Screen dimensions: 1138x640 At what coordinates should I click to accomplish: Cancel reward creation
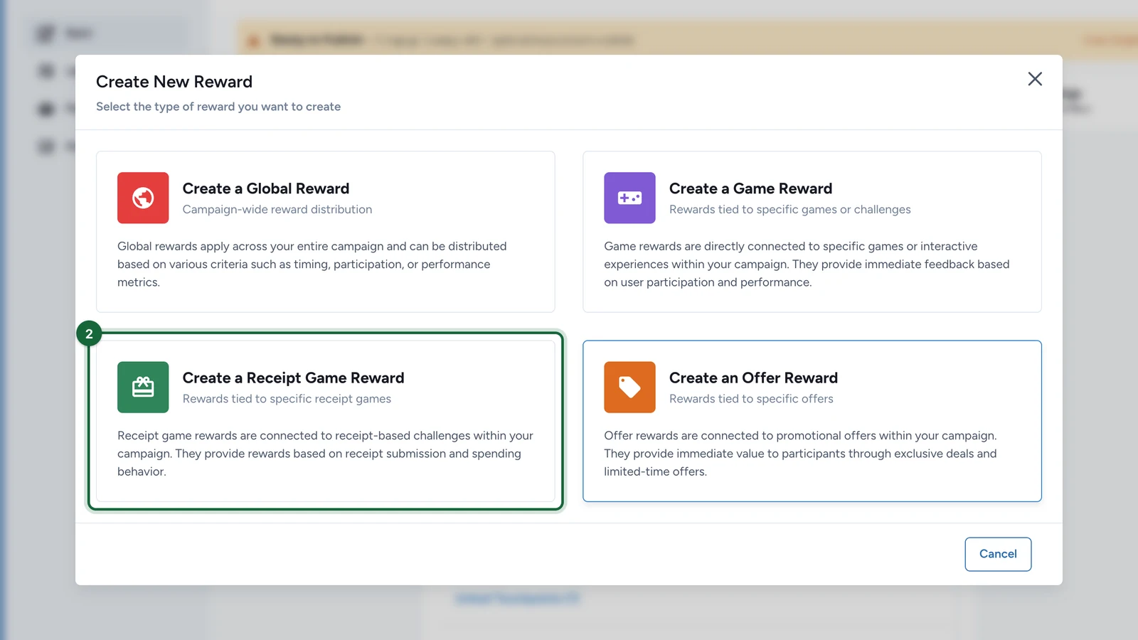click(998, 554)
